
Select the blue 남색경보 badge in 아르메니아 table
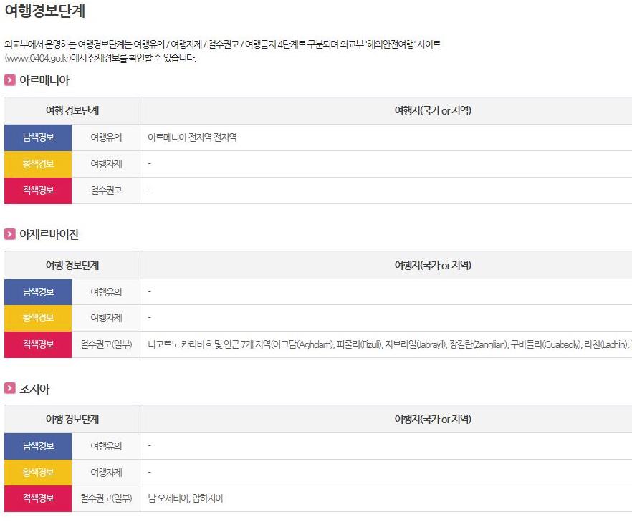(x=38, y=137)
